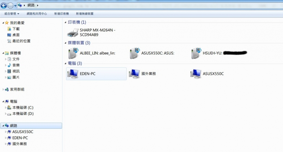Click the 電腦 (3) group header
The height and width of the screenshot is (152, 283).
(x=75, y=63)
